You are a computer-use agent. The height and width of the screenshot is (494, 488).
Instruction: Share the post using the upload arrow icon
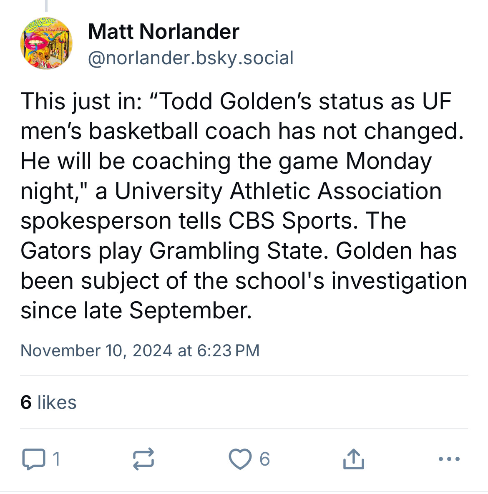pyautogui.click(x=353, y=459)
